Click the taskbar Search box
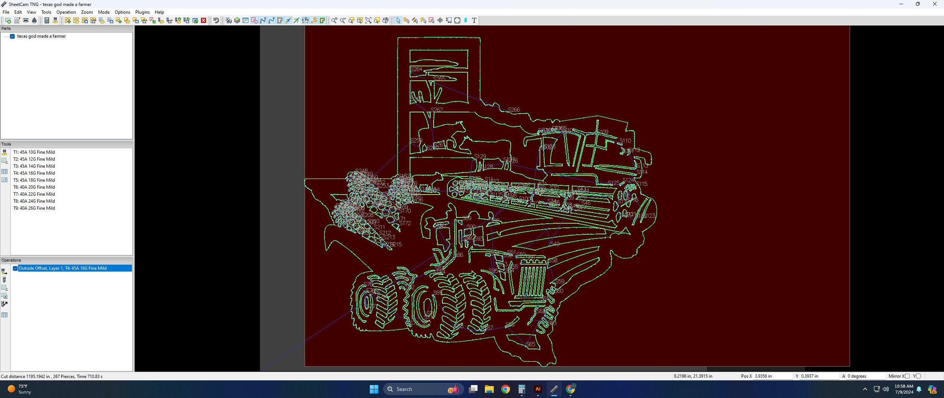Screen dimensions: 944x398 (x=423, y=389)
